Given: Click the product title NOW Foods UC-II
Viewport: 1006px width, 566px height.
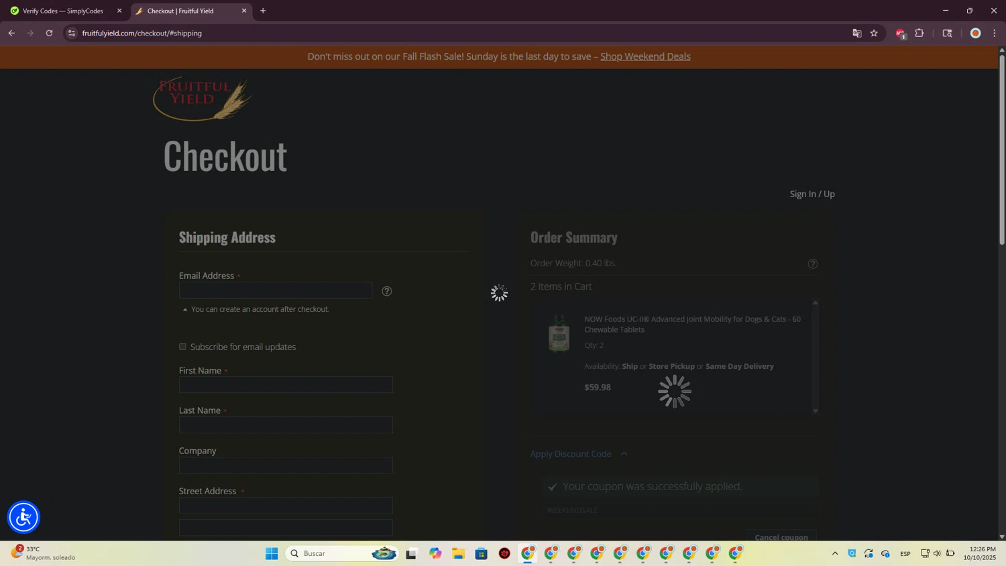Looking at the screenshot, I should point(692,324).
